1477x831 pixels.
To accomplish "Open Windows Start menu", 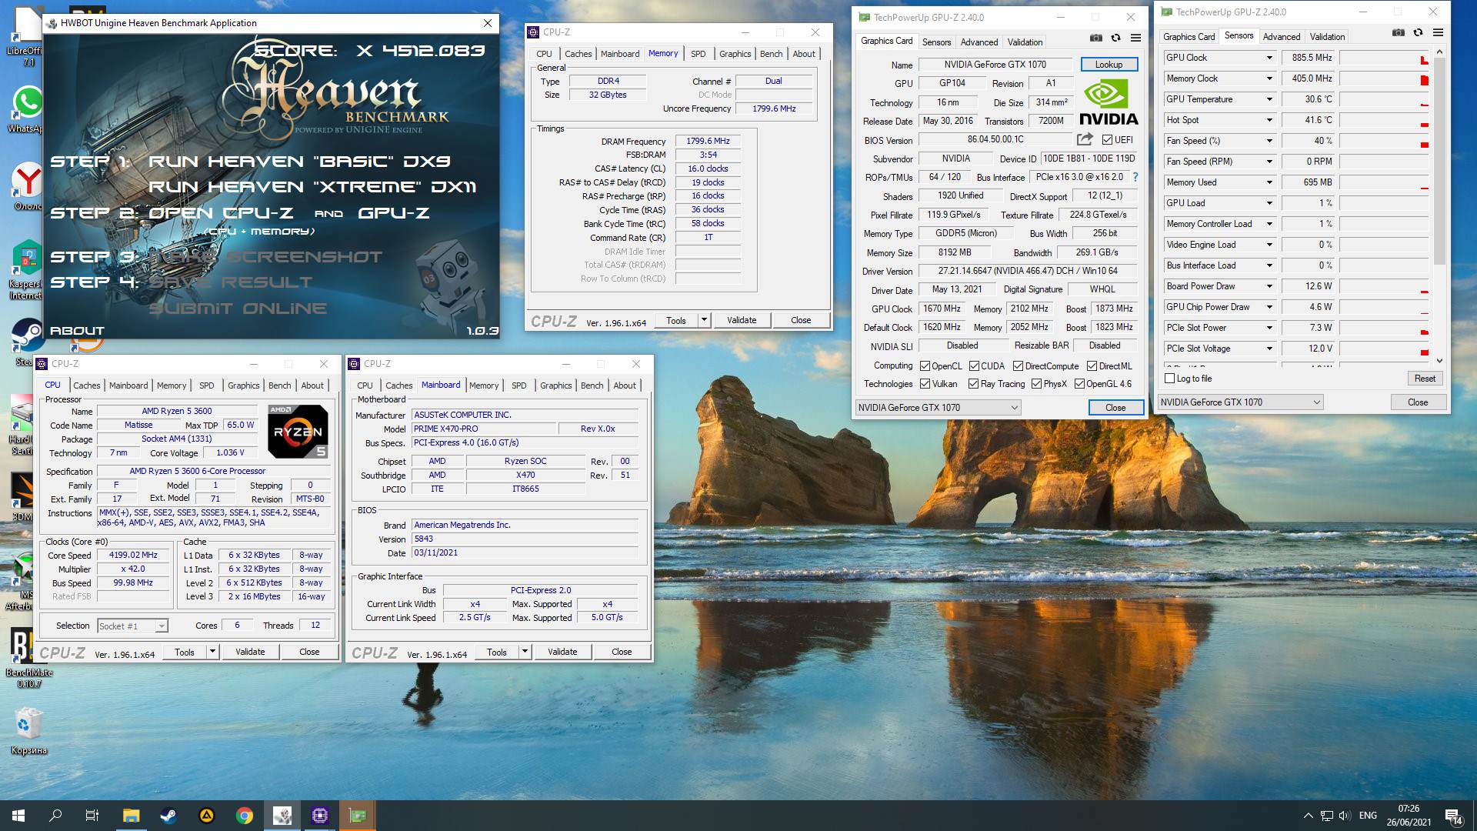I will point(18,816).
